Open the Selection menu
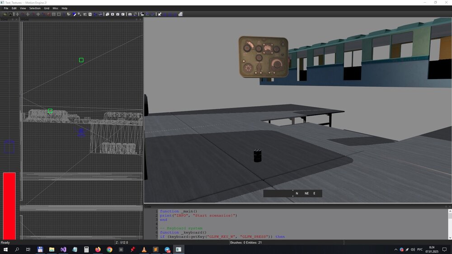The height and width of the screenshot is (254, 452). (x=35, y=8)
